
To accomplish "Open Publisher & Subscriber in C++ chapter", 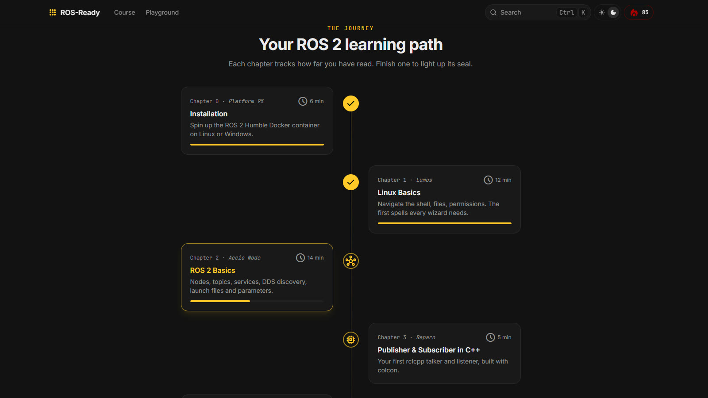I will coord(429,350).
